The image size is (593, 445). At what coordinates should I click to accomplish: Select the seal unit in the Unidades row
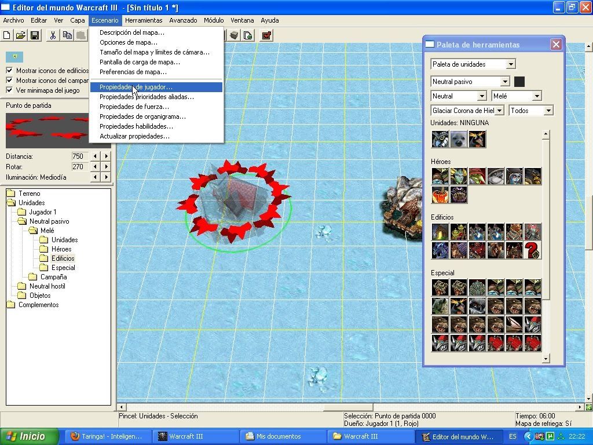click(x=459, y=139)
